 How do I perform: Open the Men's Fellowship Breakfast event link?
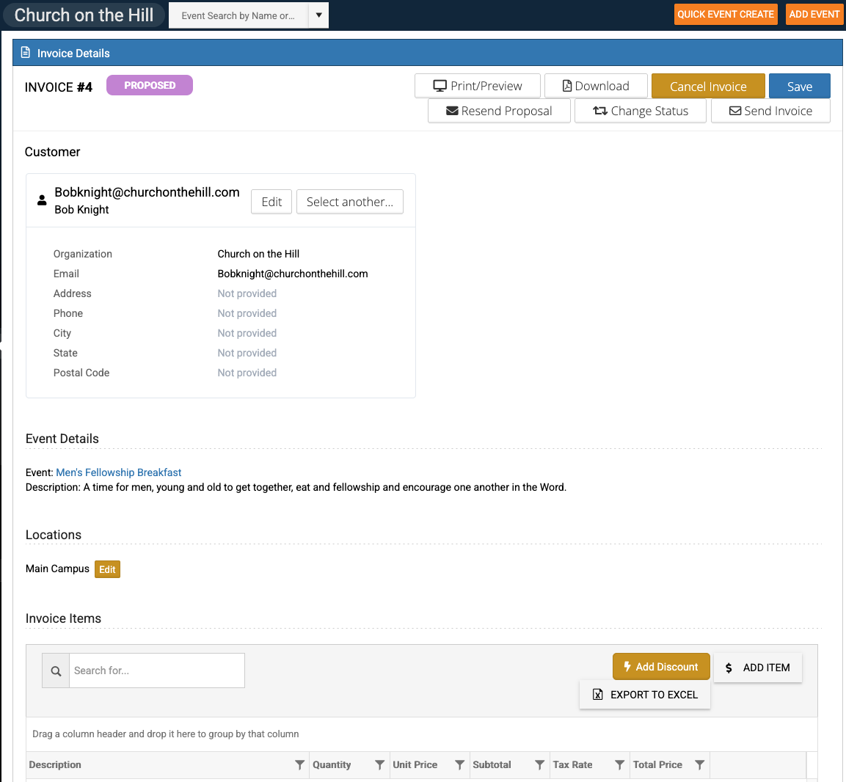click(x=119, y=472)
